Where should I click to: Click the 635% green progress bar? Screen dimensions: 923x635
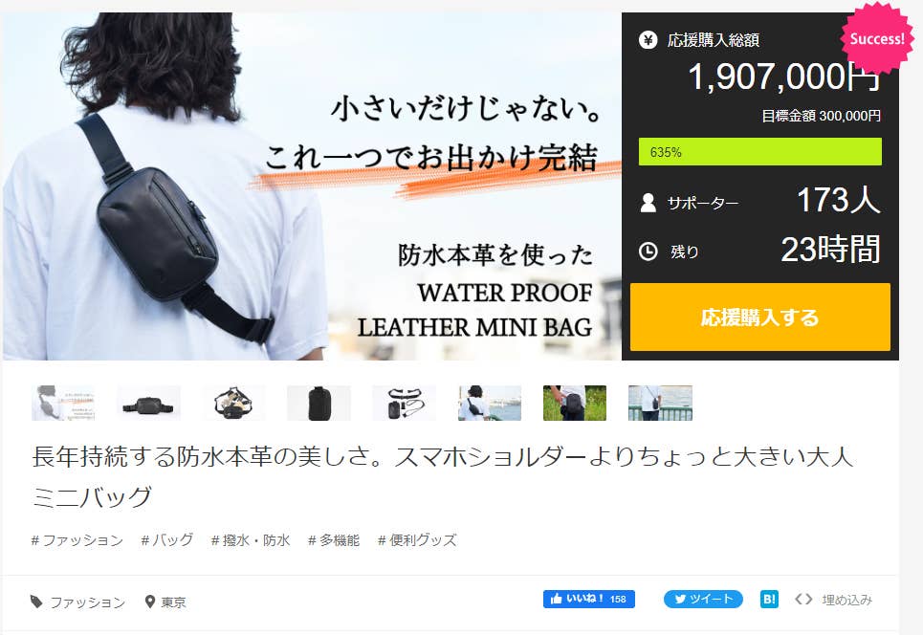(760, 152)
